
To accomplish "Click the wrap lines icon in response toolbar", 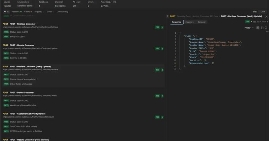I will (258, 28).
